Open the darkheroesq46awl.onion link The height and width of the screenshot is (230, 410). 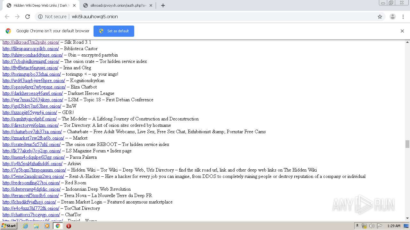[x=33, y=93]
